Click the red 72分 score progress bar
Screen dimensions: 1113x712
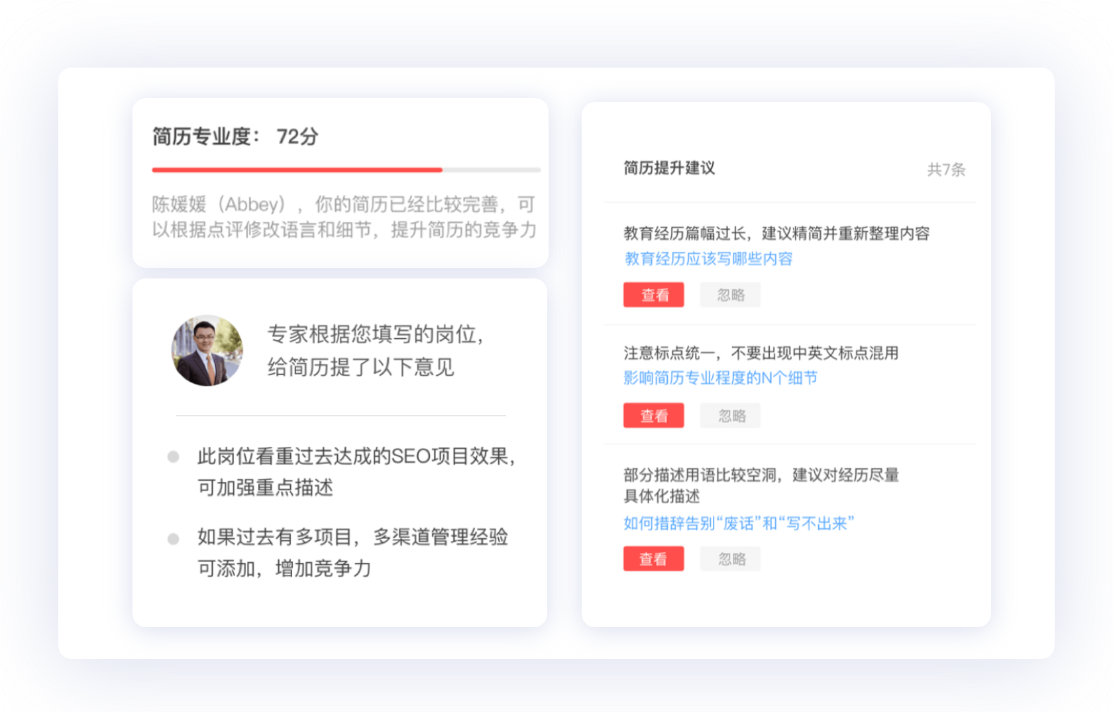point(296,170)
